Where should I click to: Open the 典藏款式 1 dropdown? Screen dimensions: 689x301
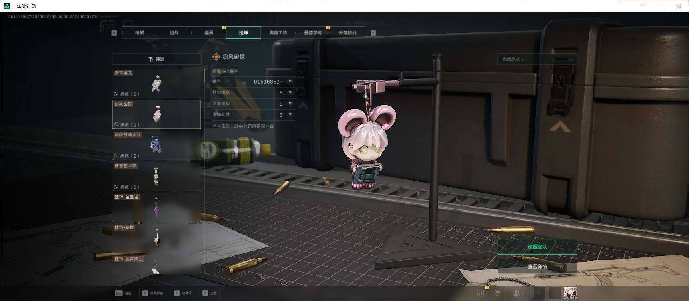pos(537,59)
